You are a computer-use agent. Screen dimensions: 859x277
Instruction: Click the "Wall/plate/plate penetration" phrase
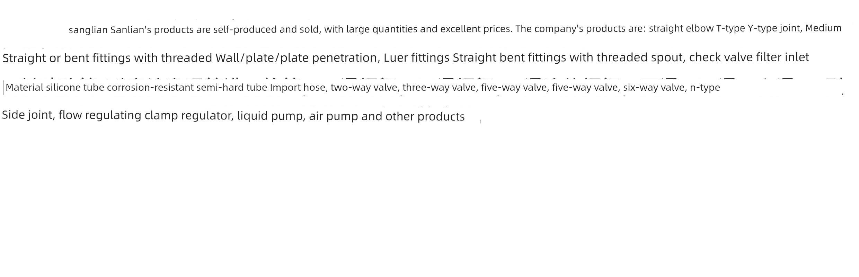click(x=296, y=57)
